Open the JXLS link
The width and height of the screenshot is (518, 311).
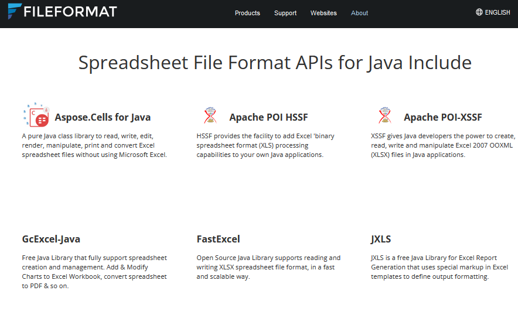point(380,239)
